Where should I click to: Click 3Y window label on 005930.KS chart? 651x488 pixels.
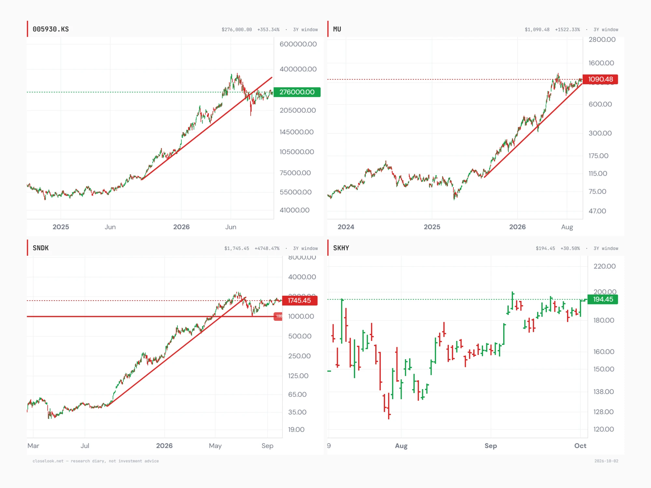tap(305, 30)
